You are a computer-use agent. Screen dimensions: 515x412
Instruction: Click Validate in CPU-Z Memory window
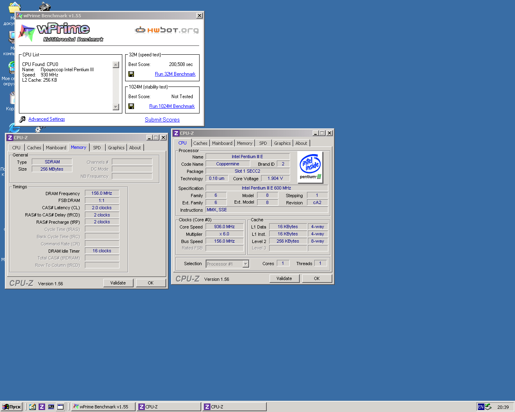118,283
